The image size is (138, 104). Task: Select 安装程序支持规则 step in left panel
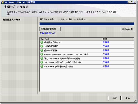pyautogui.click(x=11, y=20)
